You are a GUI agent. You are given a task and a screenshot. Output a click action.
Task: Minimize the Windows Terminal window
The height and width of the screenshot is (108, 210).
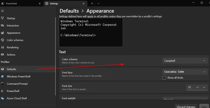pyautogui.click(x=193, y=3)
